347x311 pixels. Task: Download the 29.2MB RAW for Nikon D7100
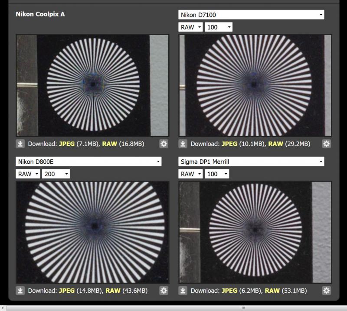(275, 144)
